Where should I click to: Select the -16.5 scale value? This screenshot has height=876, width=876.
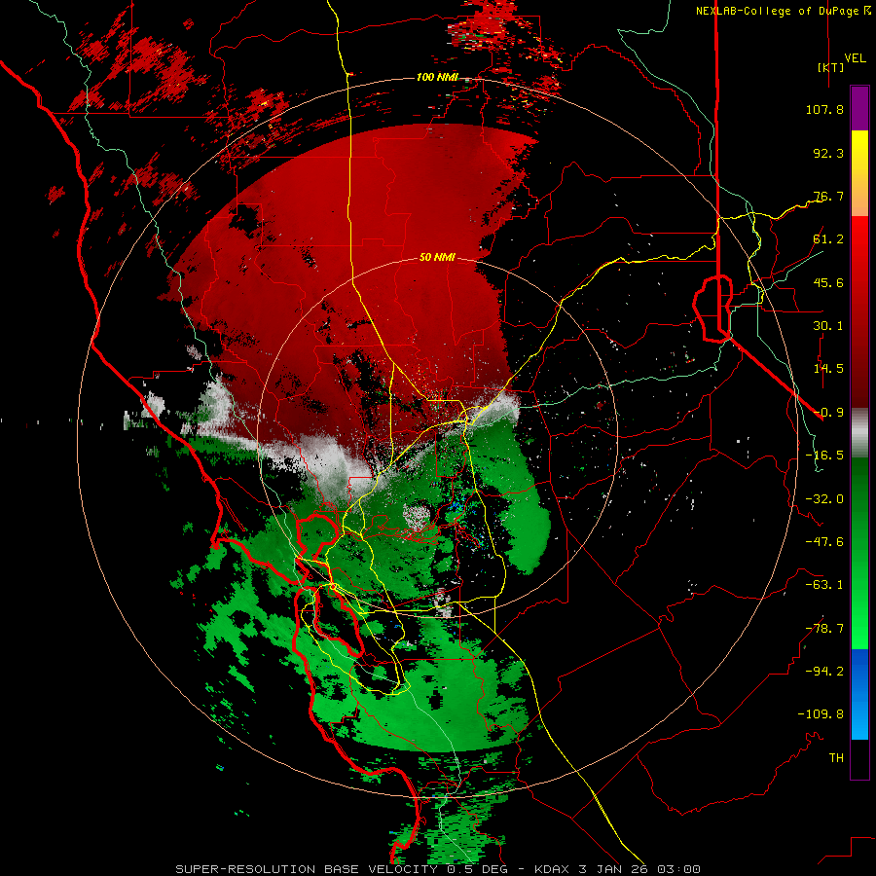[x=824, y=456]
